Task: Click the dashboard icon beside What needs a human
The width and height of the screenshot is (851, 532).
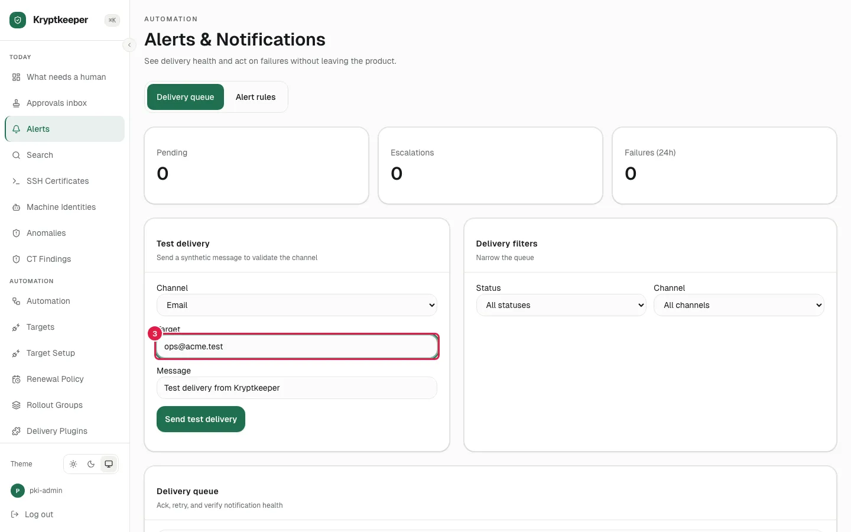Action: (16, 77)
